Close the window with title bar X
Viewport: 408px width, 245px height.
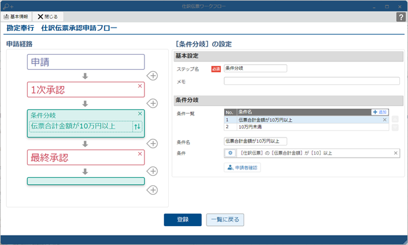pyautogui.click(x=400, y=7)
